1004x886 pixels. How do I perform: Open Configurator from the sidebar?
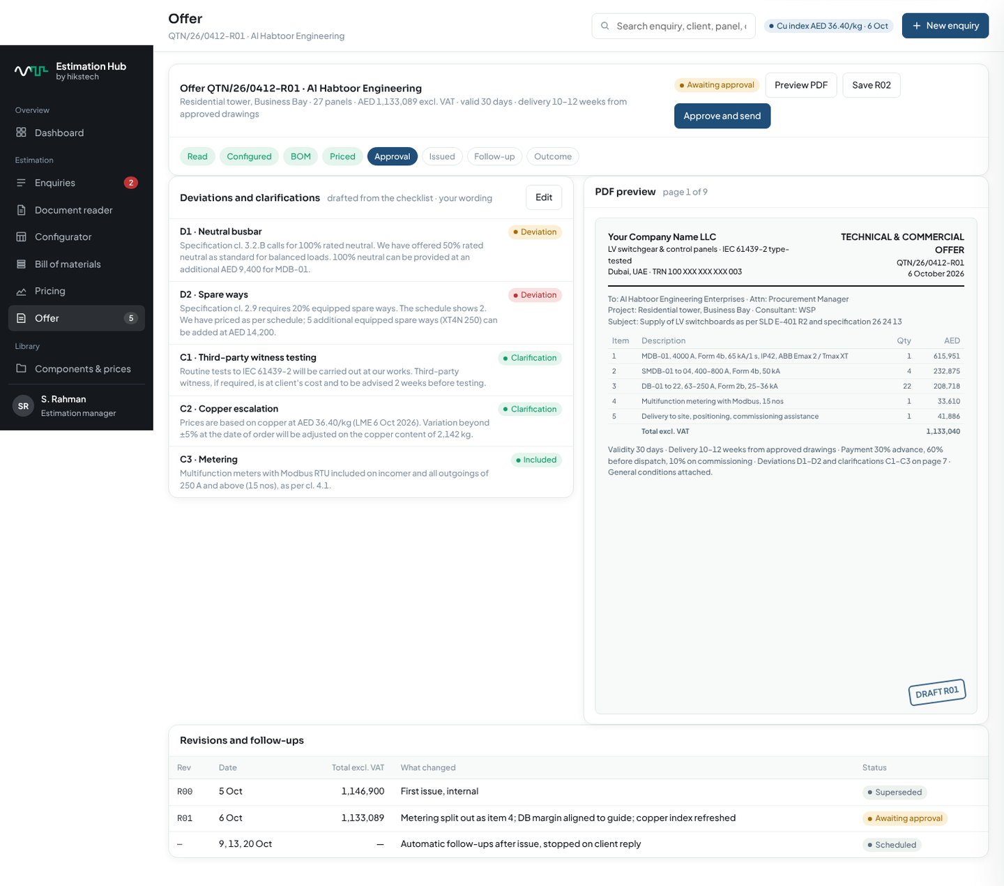(x=77, y=236)
